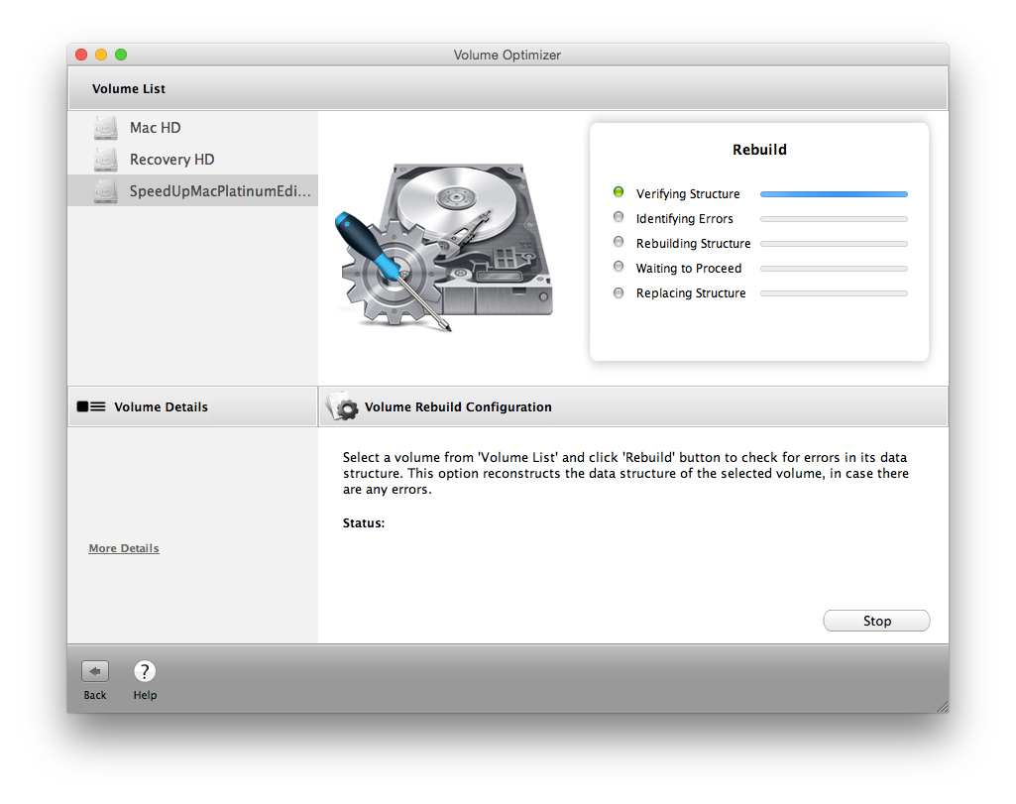
Task: Click Volume Rebuild Configuration gear icon
Action: (x=341, y=406)
